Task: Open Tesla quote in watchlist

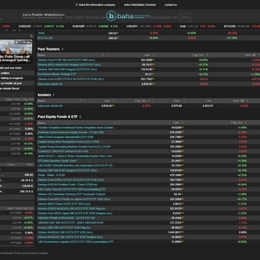Action: [41, 33]
